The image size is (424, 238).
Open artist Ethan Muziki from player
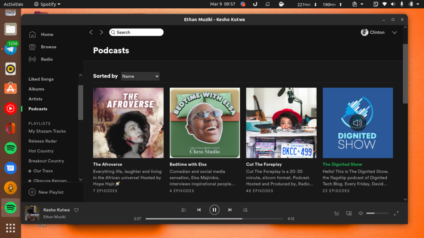pyautogui.click(x=54, y=217)
